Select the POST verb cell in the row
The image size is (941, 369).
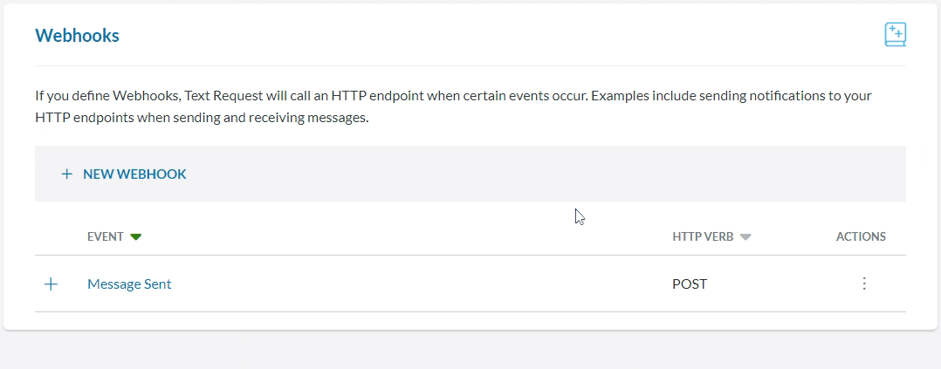(690, 284)
